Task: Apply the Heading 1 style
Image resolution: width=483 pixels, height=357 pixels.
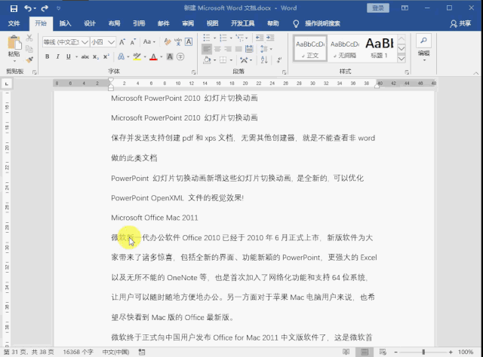Action: click(x=379, y=49)
